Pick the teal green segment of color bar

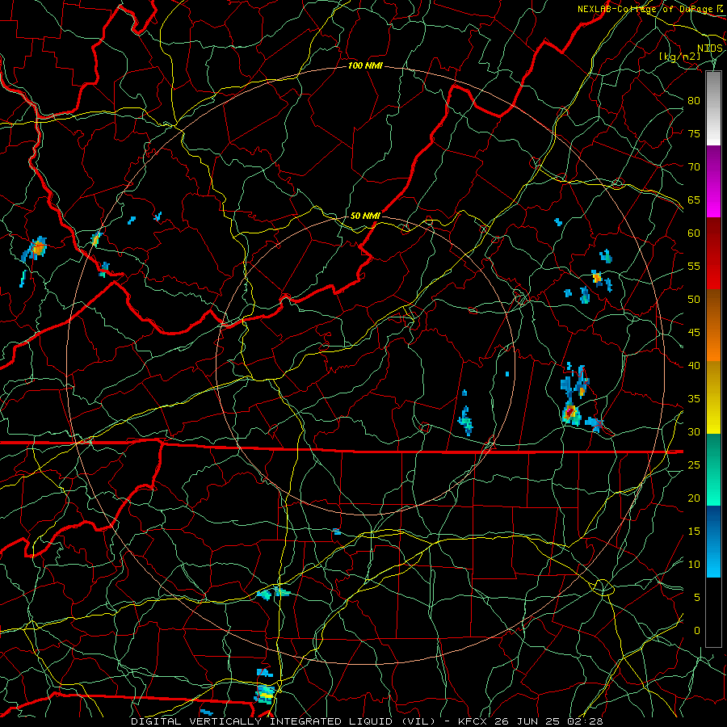click(x=713, y=469)
